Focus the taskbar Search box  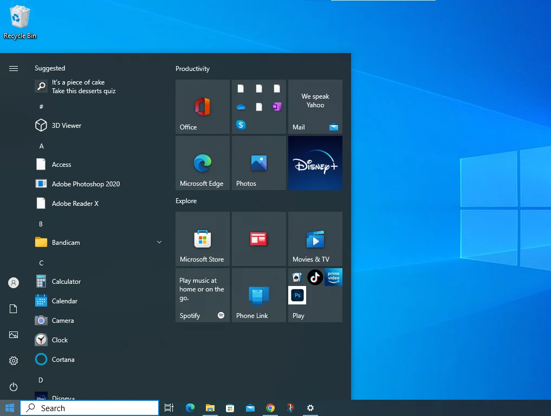[x=89, y=408]
